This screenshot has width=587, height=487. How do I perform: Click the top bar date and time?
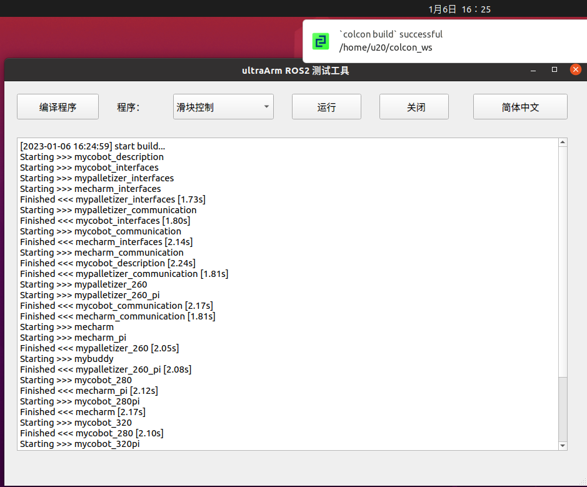click(x=459, y=9)
